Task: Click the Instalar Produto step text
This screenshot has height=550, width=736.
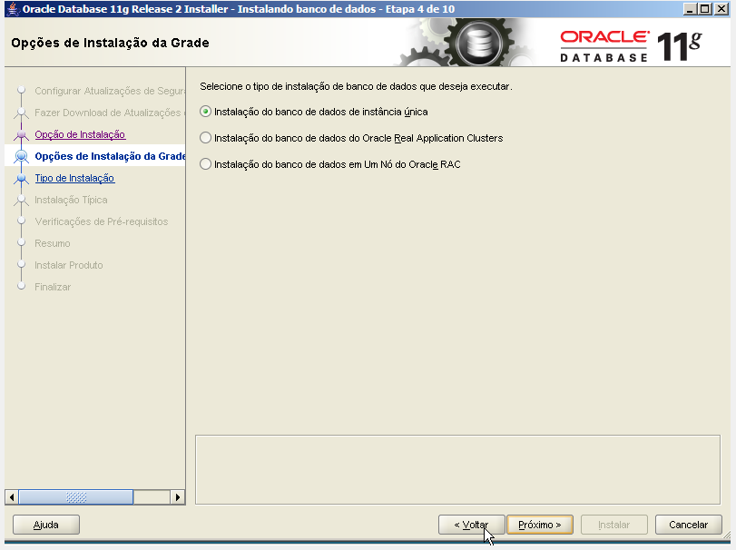Action: click(69, 265)
